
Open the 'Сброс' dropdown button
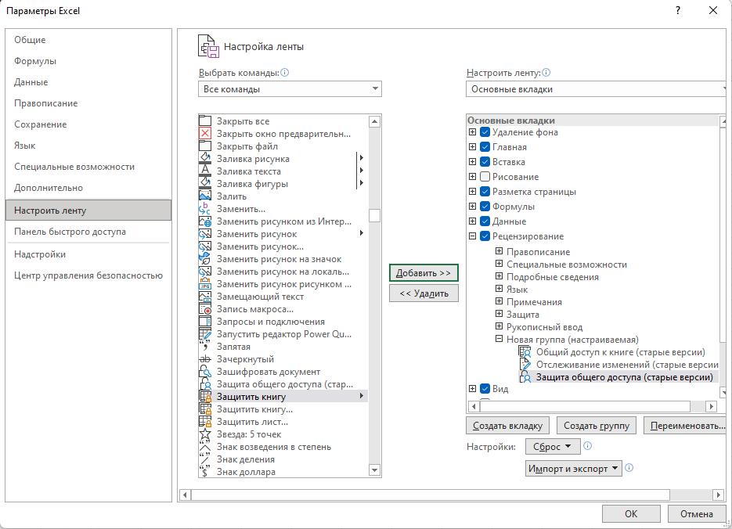coord(553,446)
